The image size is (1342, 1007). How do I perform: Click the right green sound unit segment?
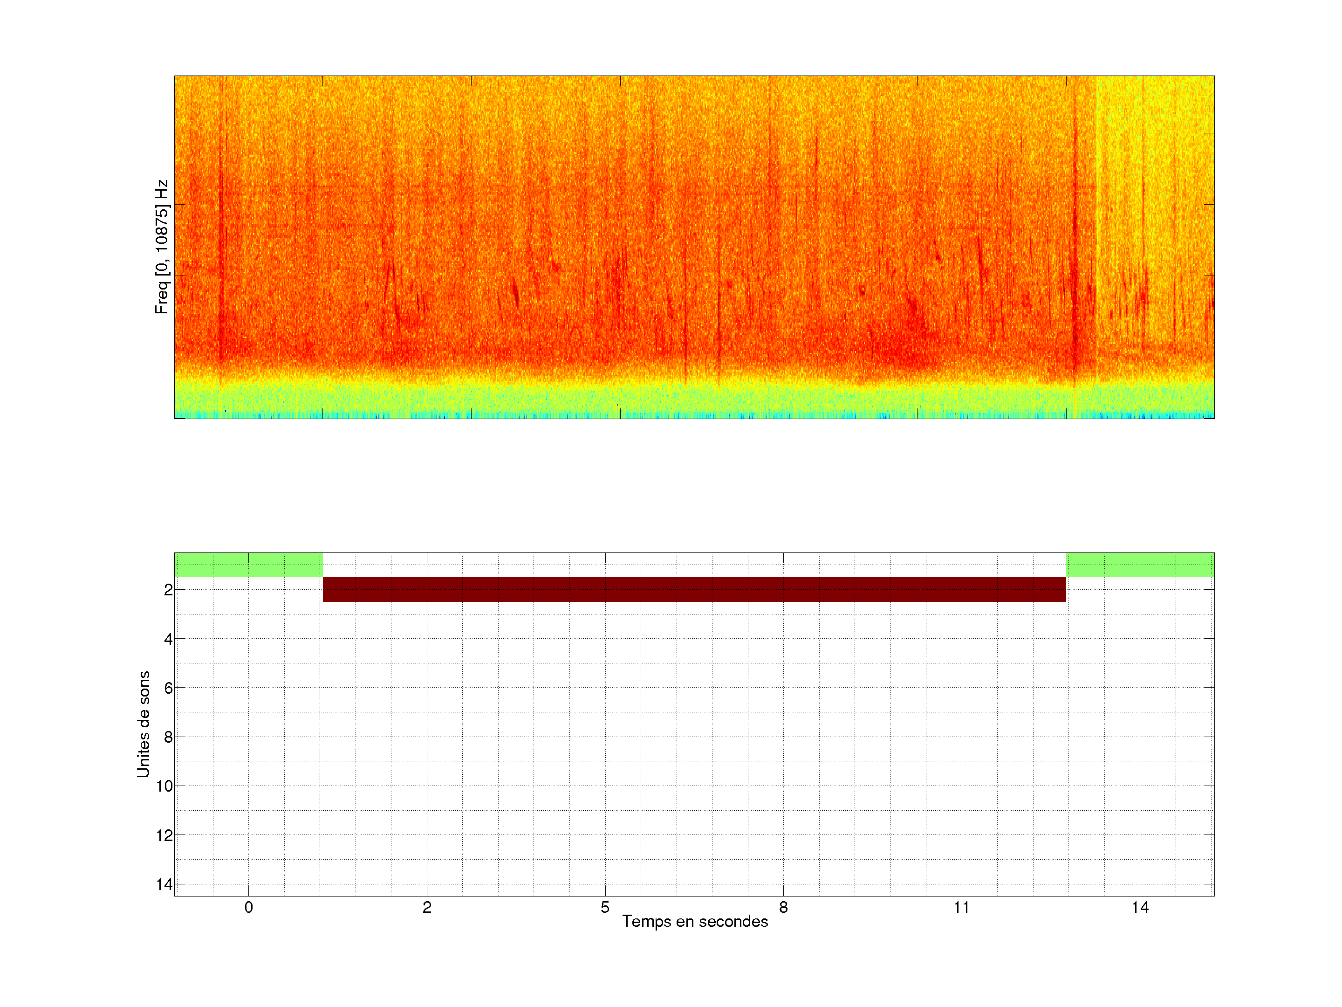[x=1140, y=565]
